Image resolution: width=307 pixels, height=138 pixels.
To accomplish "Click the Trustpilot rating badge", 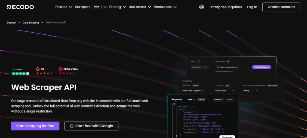I will [x=20, y=72].
